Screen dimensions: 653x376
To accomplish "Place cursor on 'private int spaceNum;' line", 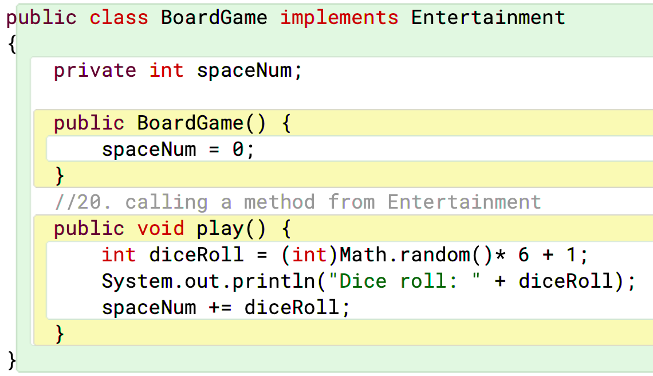I will 178,70.
